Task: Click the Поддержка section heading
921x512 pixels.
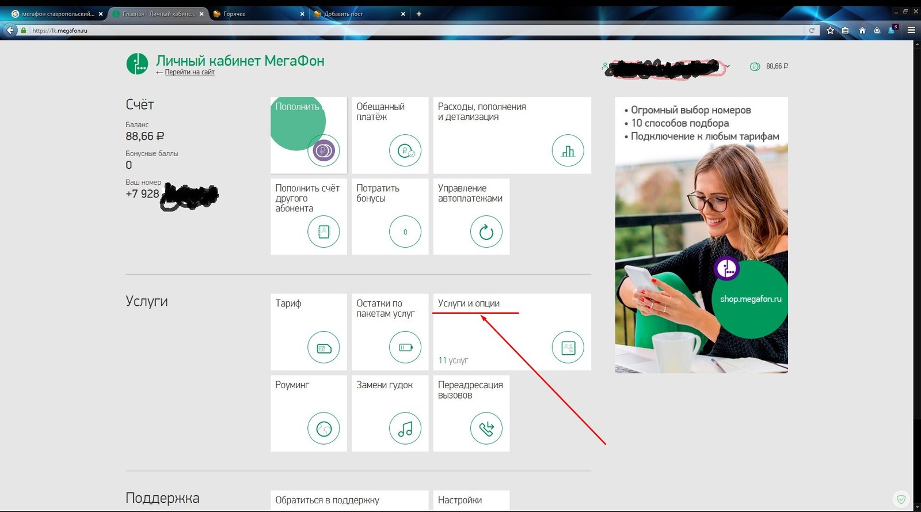Action: [162, 498]
